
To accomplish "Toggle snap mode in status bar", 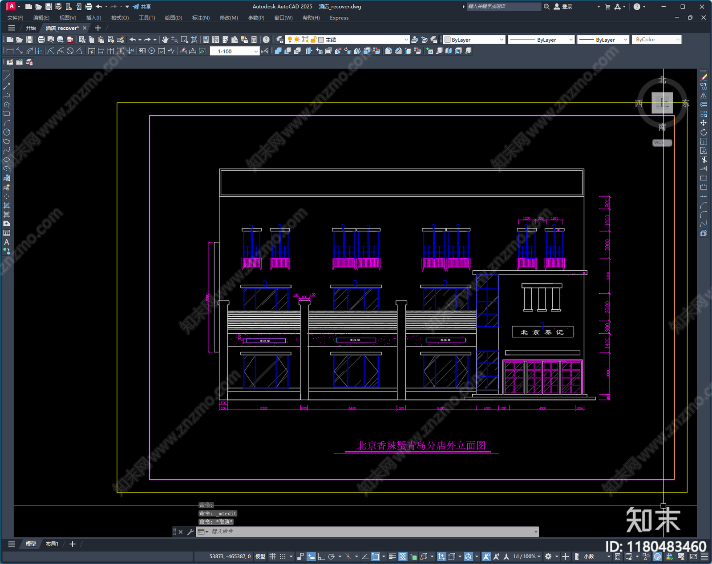I will 283,556.
